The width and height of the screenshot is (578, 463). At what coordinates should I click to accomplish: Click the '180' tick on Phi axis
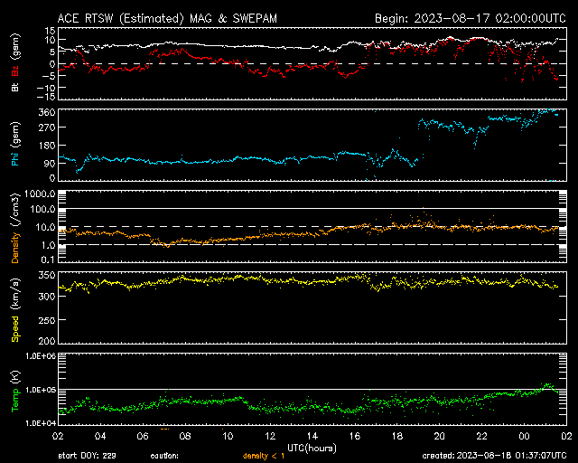(47, 146)
